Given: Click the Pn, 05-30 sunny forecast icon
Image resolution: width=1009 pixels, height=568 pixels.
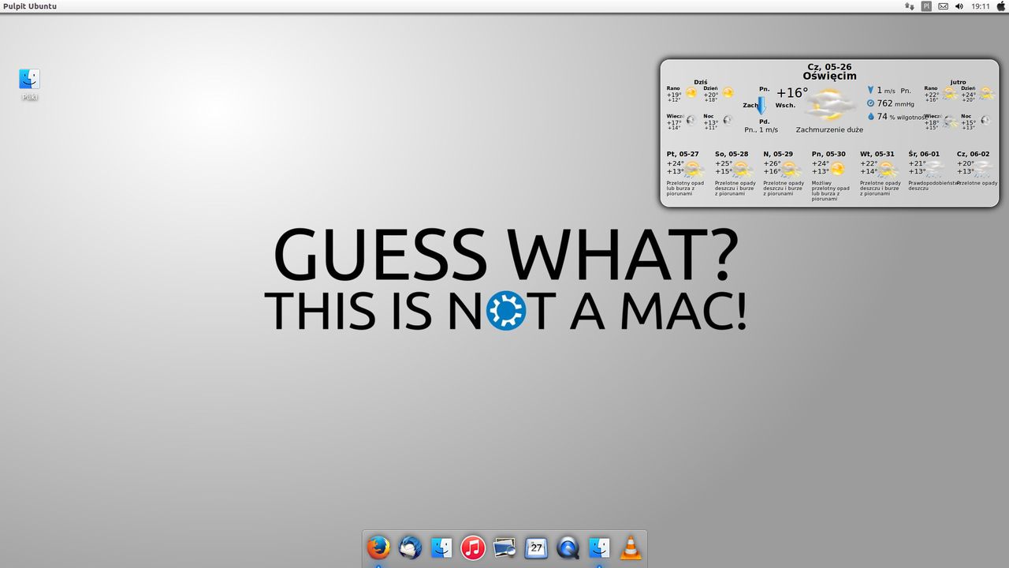Looking at the screenshot, I should coord(837,169).
